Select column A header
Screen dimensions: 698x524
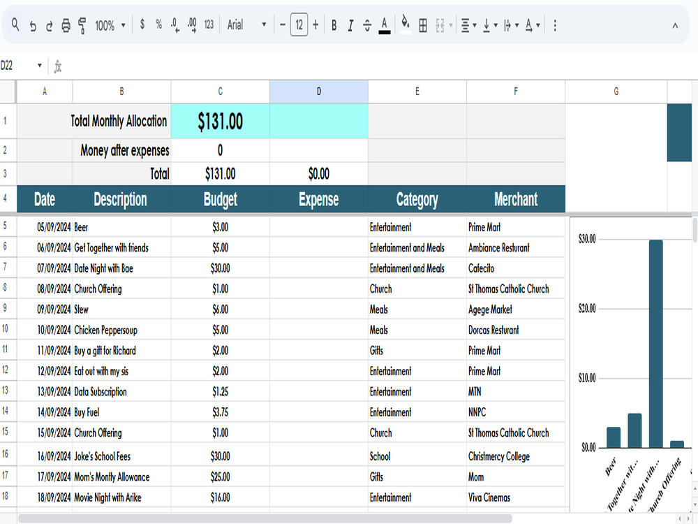coord(45,92)
